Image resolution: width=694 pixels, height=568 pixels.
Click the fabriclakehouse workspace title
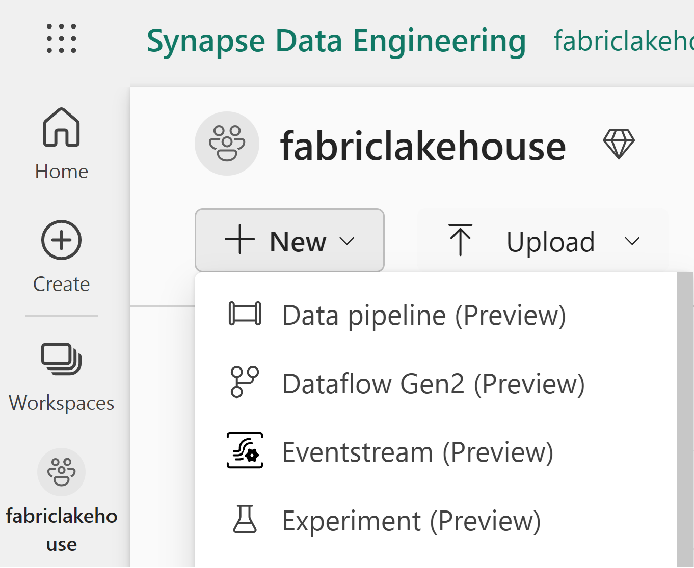[423, 146]
